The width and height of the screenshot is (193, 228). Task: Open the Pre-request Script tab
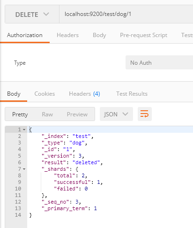143,35
